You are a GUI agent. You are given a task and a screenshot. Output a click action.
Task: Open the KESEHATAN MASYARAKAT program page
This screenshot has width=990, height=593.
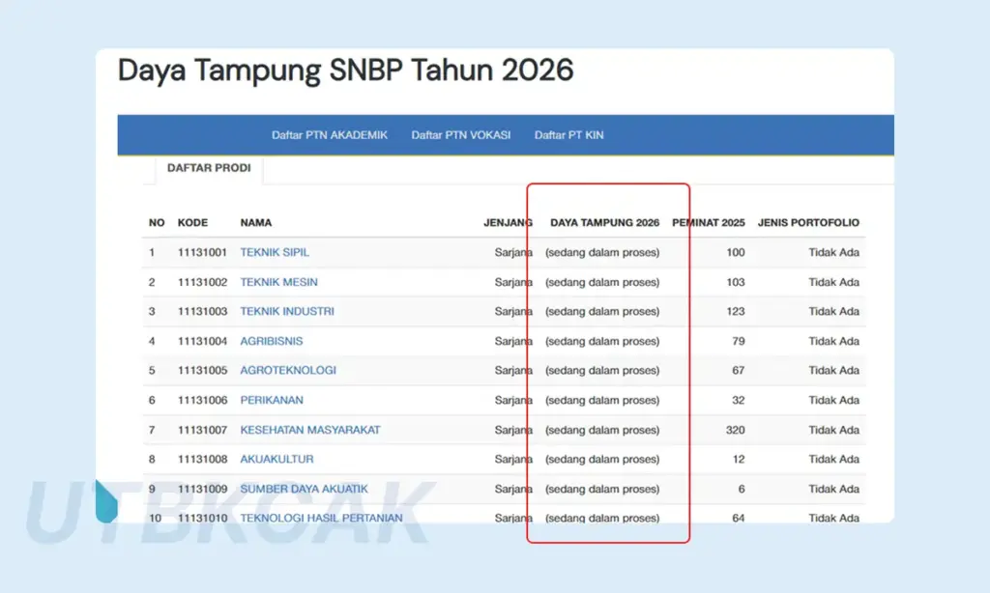click(x=308, y=430)
